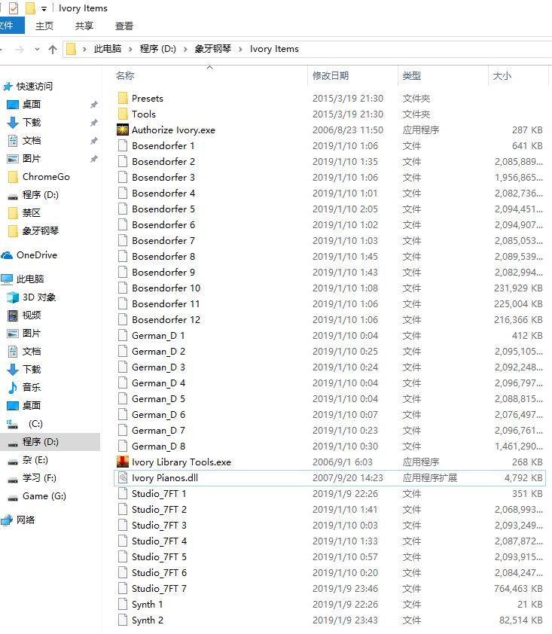Image resolution: width=552 pixels, height=634 pixels.
Task: Click the 杂 (E:) drive icon
Action: [x=13, y=462]
